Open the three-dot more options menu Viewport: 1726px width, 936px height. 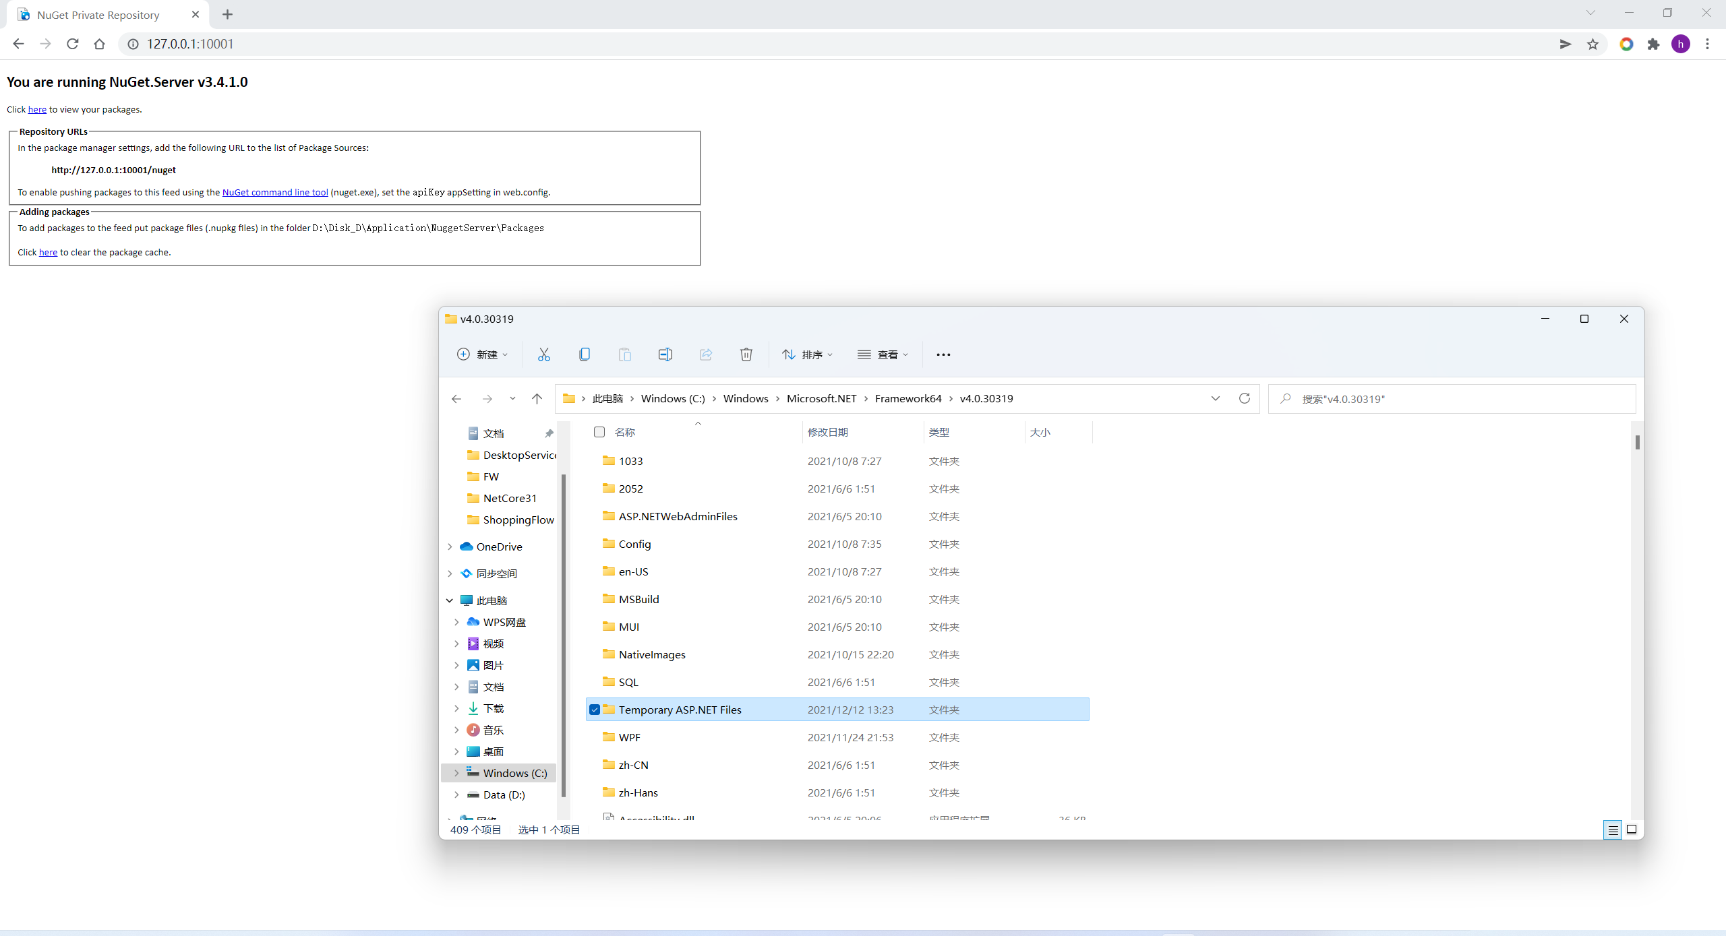tap(943, 354)
